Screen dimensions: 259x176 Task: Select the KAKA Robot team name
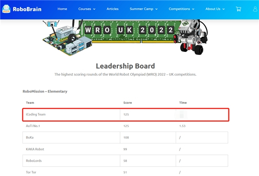[x=35, y=149]
